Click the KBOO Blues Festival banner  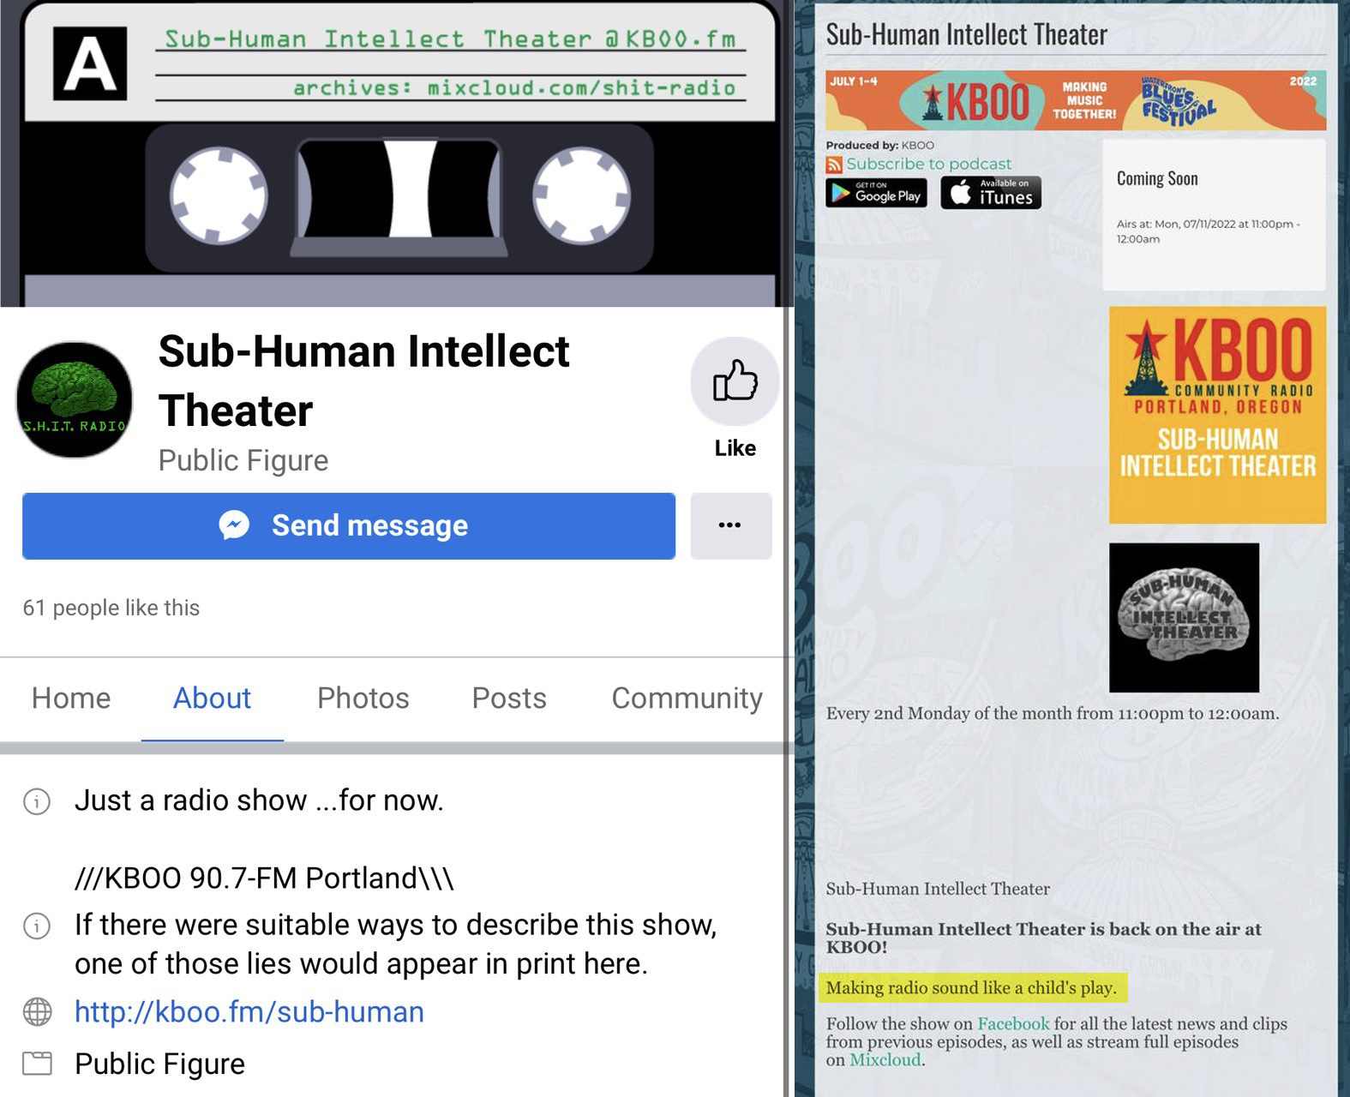tap(1076, 100)
